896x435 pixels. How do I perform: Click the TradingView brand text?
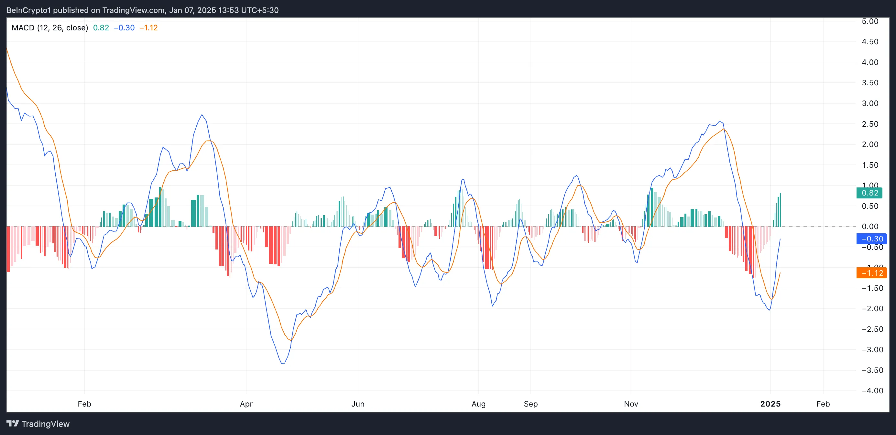tap(46, 424)
